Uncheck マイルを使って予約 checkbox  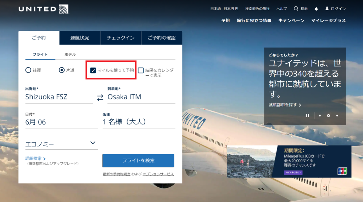[93, 70]
